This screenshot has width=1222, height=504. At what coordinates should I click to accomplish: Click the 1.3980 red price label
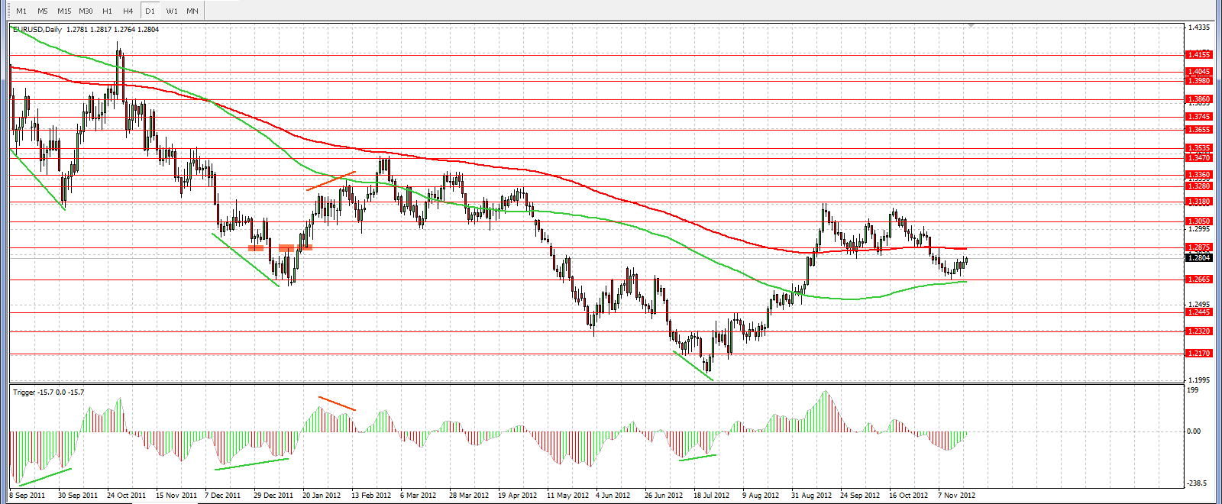pos(1198,80)
